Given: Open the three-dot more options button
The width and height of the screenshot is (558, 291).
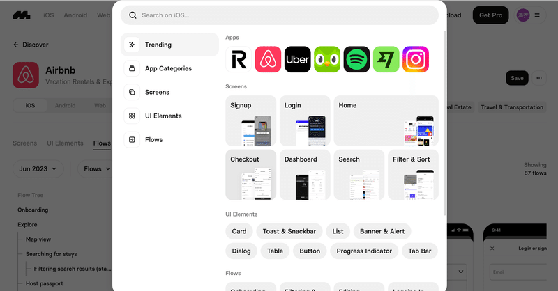Looking at the screenshot, I should click(539, 78).
